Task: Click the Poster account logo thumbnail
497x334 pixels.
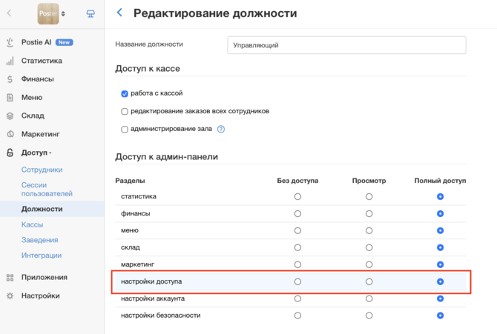Action: coord(48,13)
